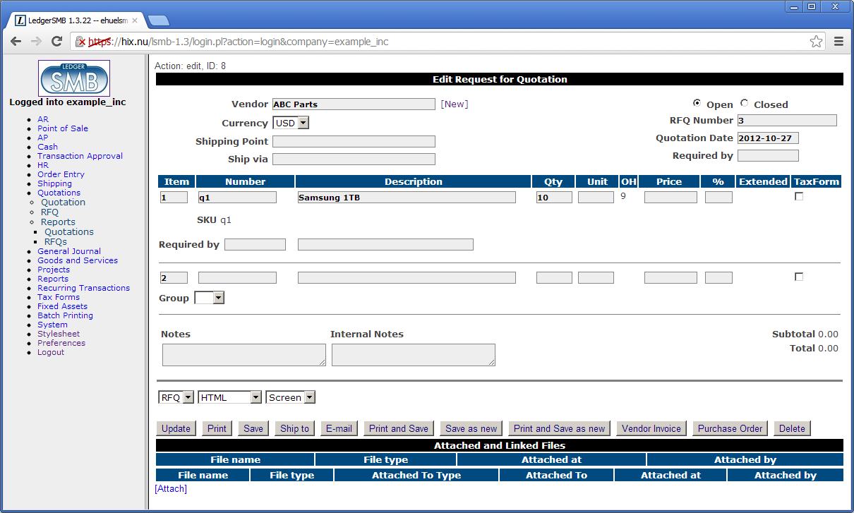Click the [New] vendor link
The image size is (854, 513).
455,104
